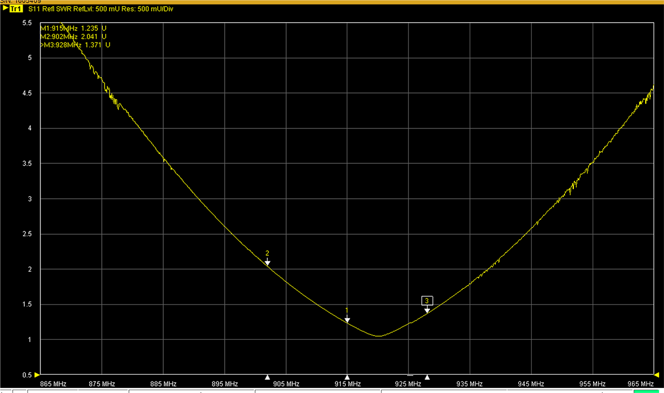664x393 pixels.
Task: Click the green status indicator at bottom right
Action: [645, 391]
